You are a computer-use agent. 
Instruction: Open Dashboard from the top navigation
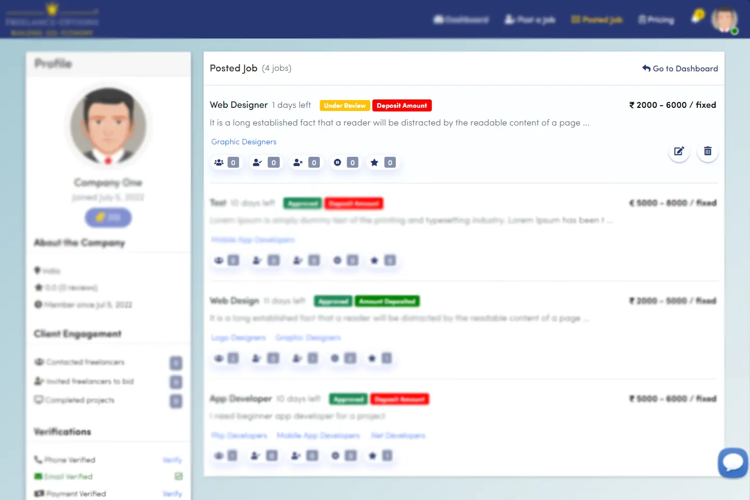[461, 20]
